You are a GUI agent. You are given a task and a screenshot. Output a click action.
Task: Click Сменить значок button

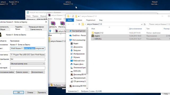[23, 72]
